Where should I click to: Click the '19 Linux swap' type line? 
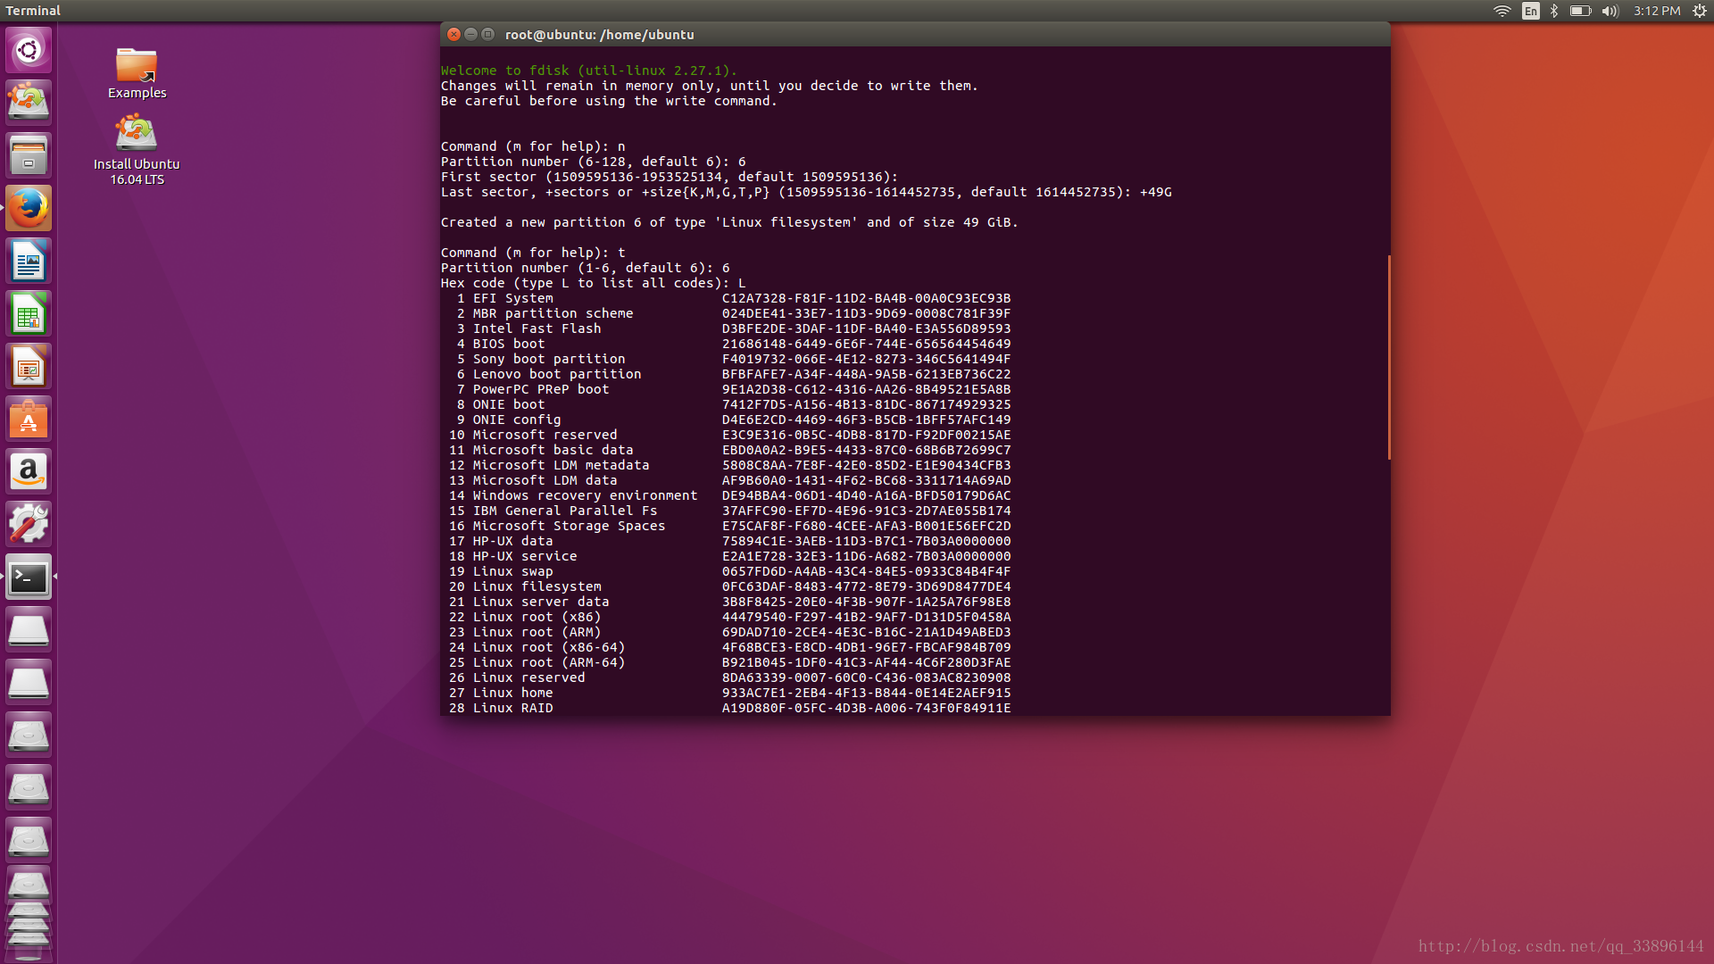tap(730, 571)
